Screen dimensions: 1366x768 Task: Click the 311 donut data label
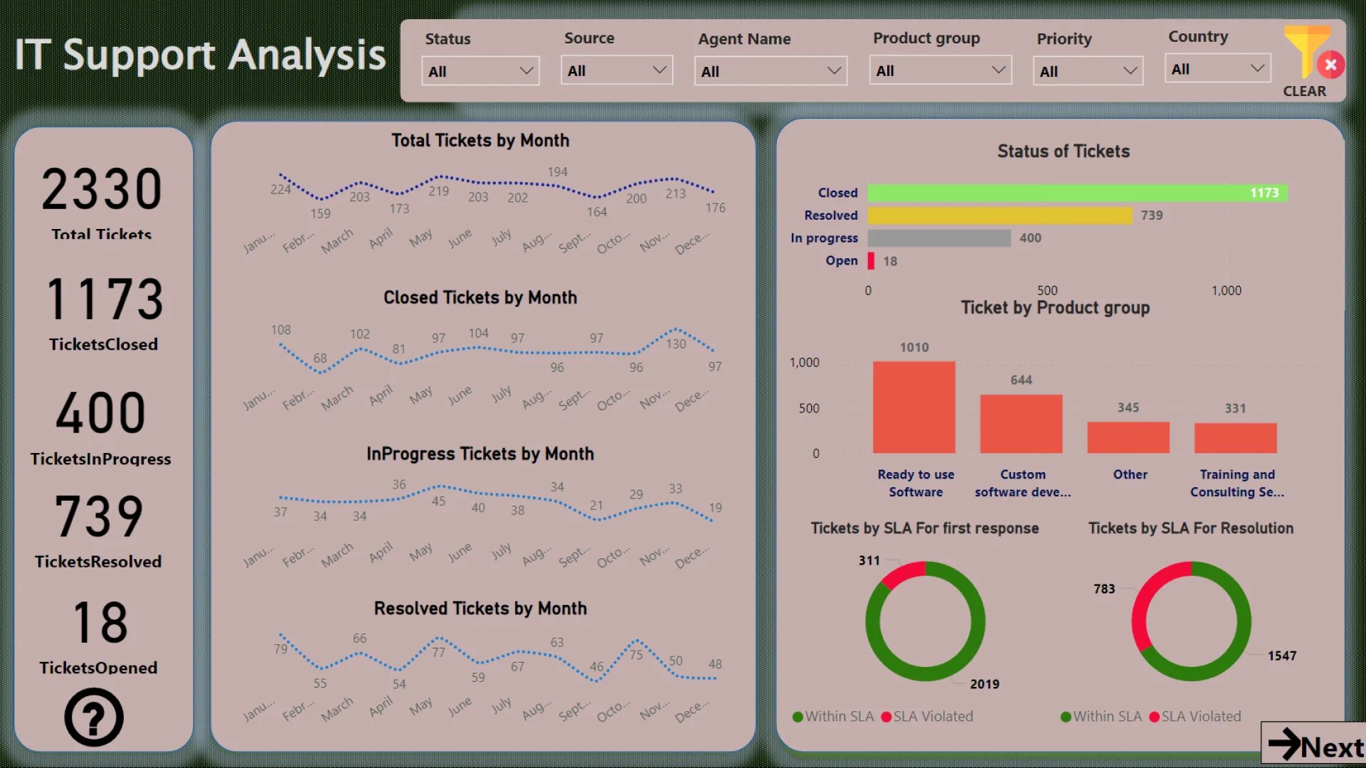[x=869, y=560]
